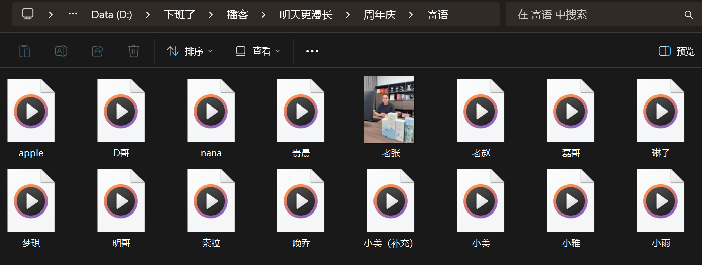The image size is (702, 265).
Task: Toggle the 预览 preview pane
Action: [677, 51]
